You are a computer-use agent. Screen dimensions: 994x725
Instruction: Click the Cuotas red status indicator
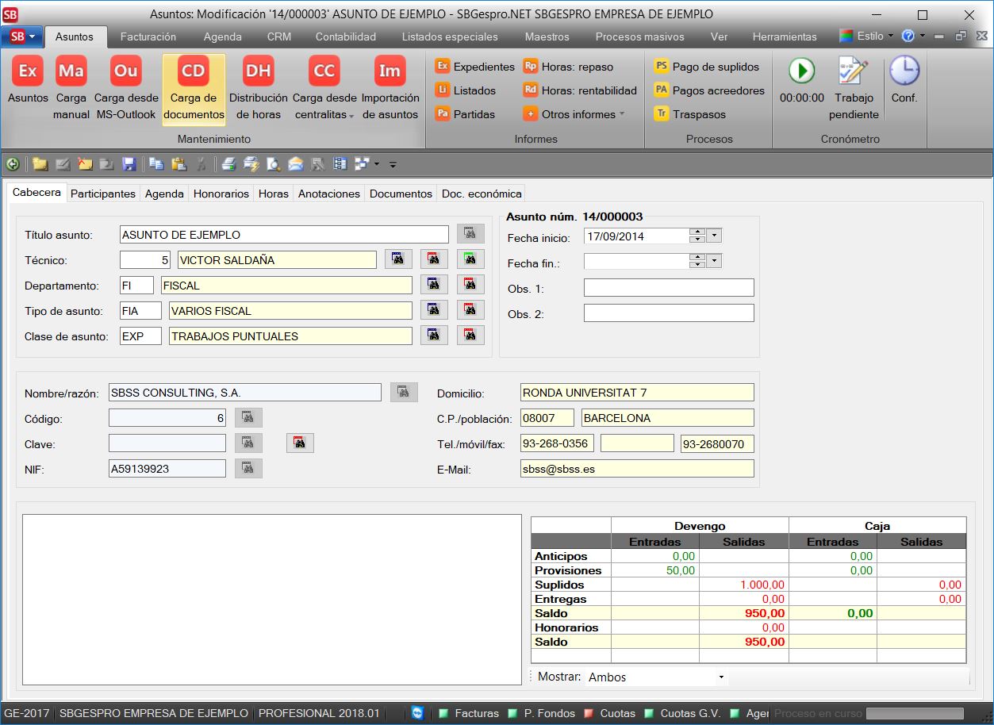pyautogui.click(x=589, y=713)
